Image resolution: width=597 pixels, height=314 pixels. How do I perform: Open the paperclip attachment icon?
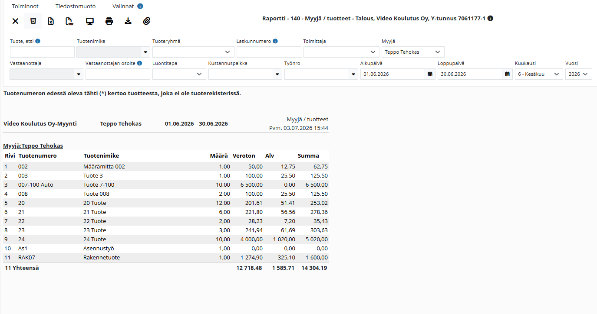[147, 21]
